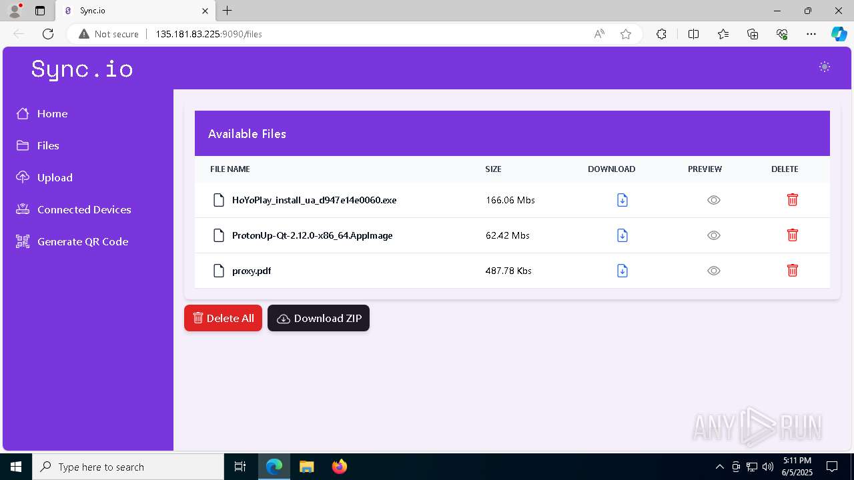854x480 pixels.
Task: Click the 62.42 Mbs size value
Action: coord(508,235)
